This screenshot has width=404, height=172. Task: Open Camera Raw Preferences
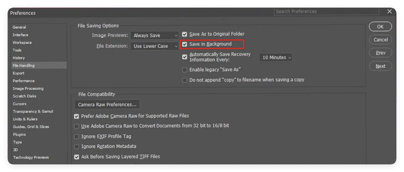coord(107,105)
